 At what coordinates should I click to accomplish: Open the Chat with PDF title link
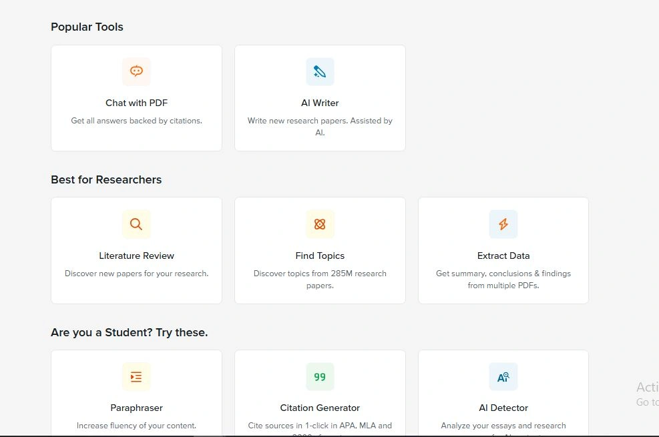136,103
